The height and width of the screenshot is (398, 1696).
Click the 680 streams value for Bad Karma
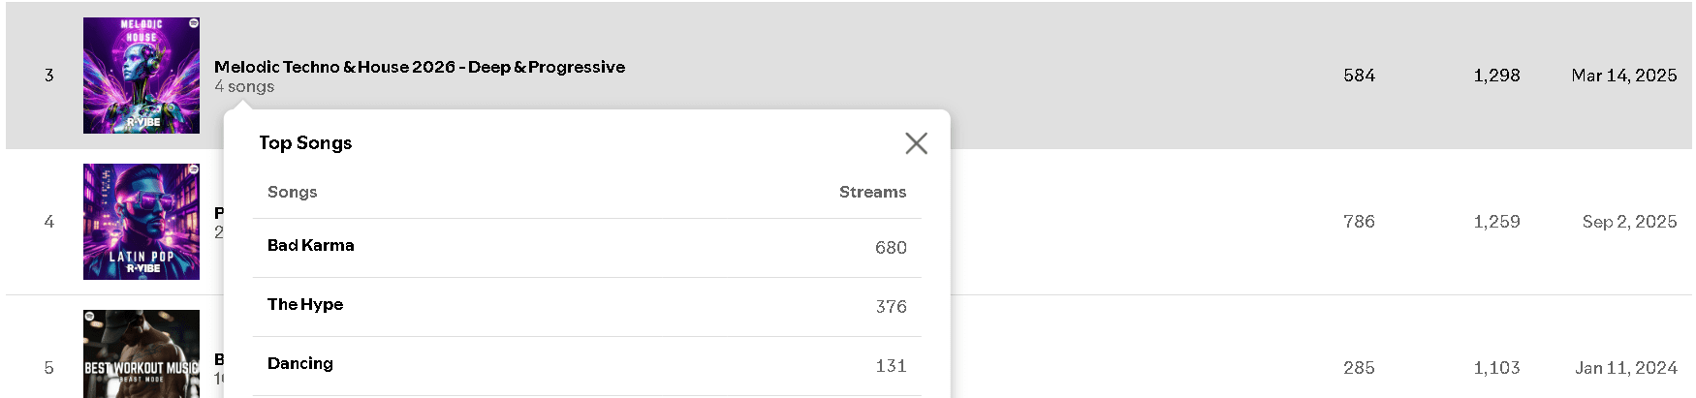[x=891, y=248]
